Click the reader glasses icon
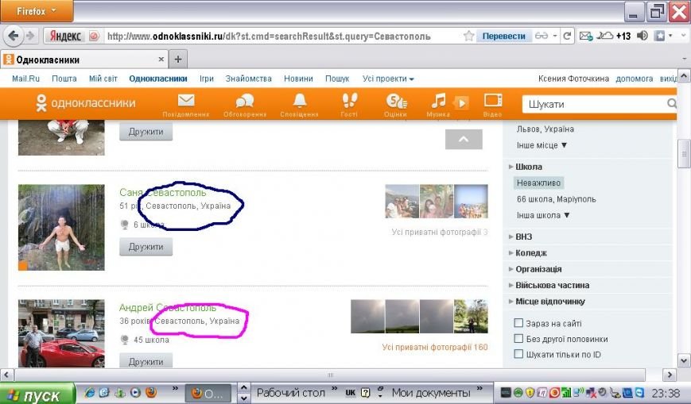 [542, 36]
